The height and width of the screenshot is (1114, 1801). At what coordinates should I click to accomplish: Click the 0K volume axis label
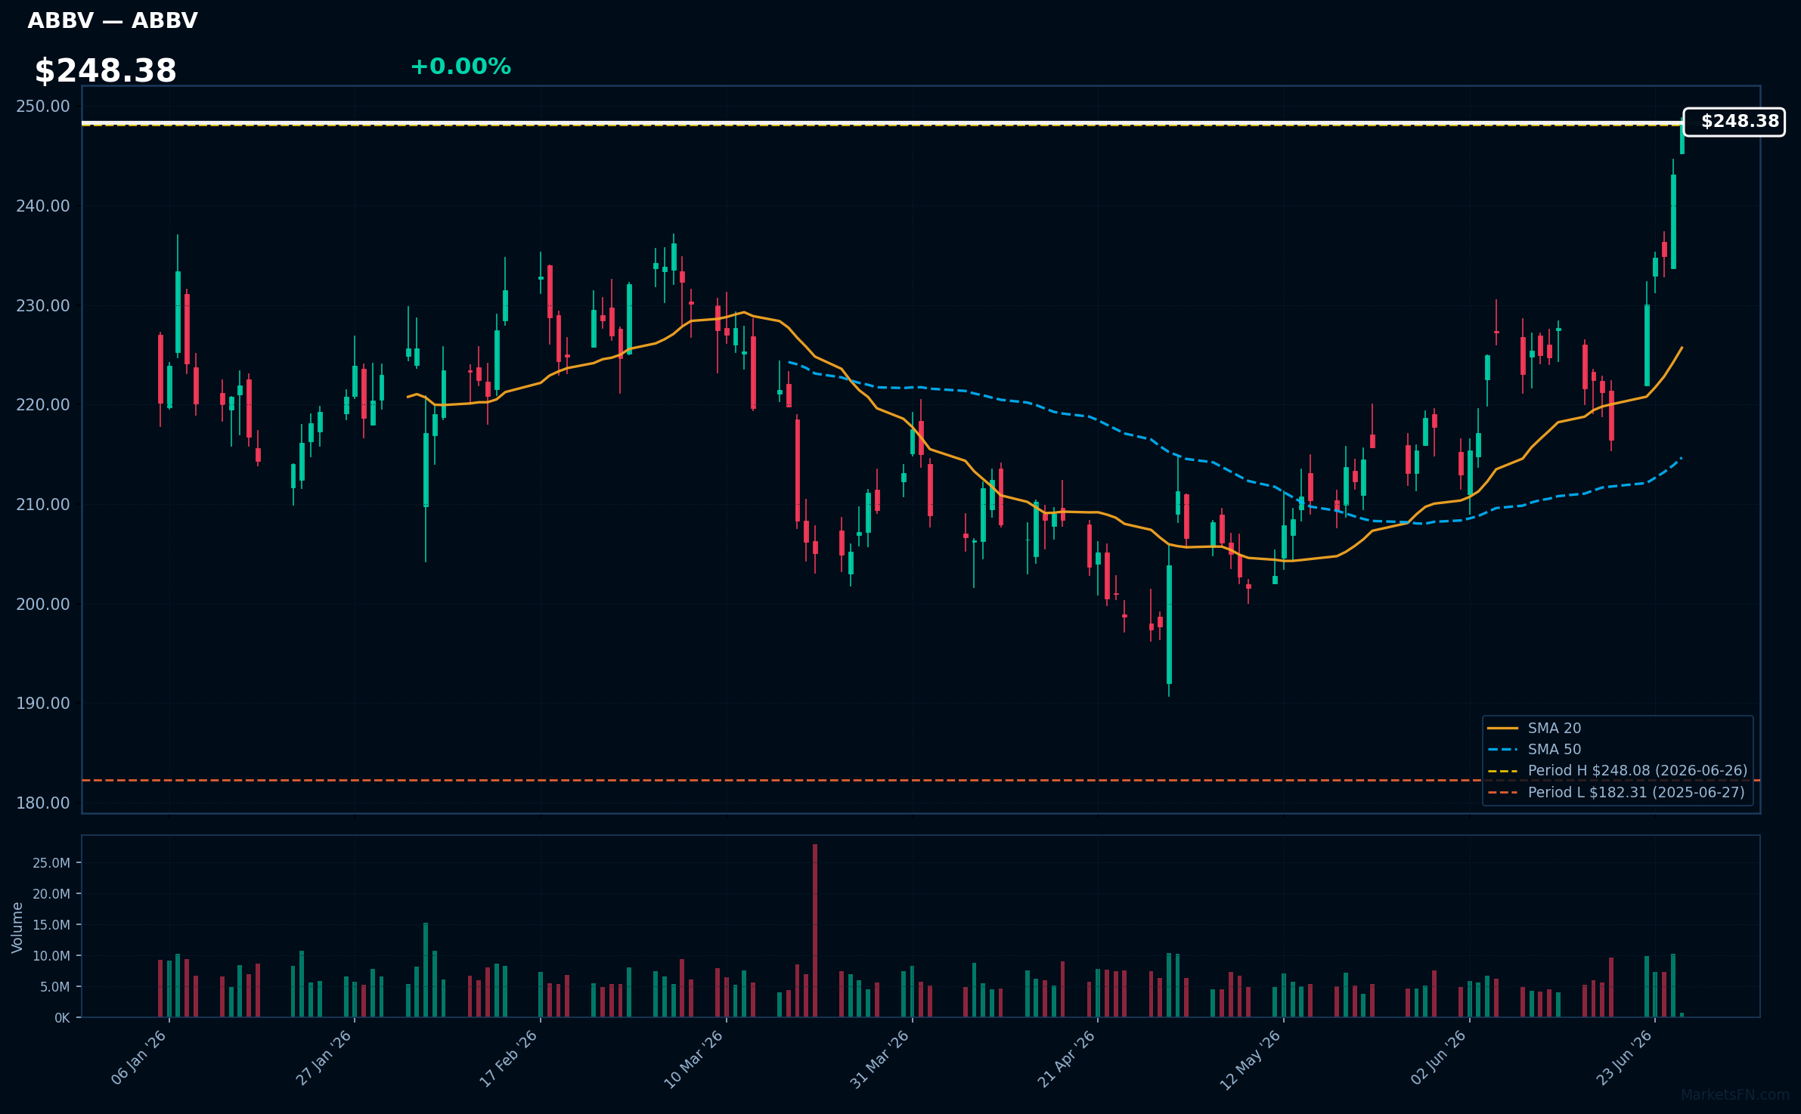[x=62, y=1017]
